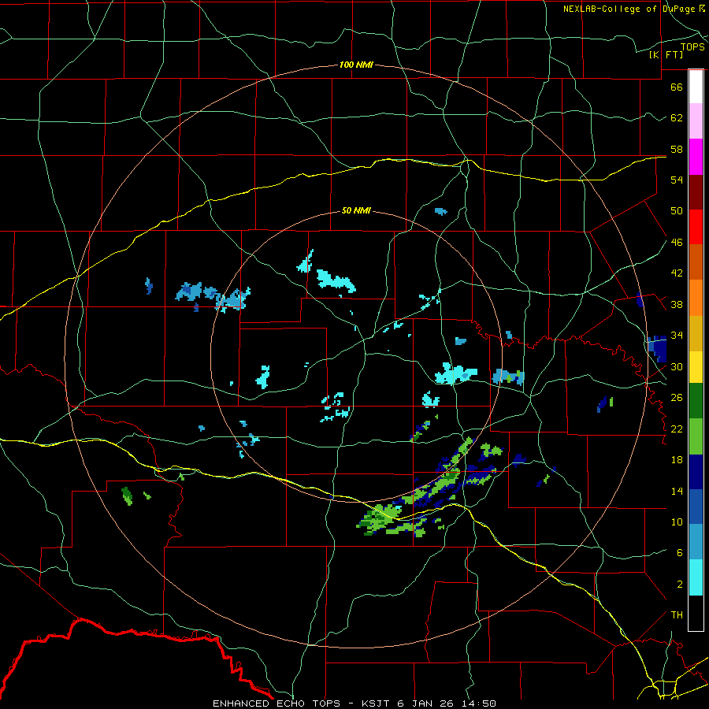709x709 pixels.
Task: Select the light blue swatch near 6
Action: (696, 542)
